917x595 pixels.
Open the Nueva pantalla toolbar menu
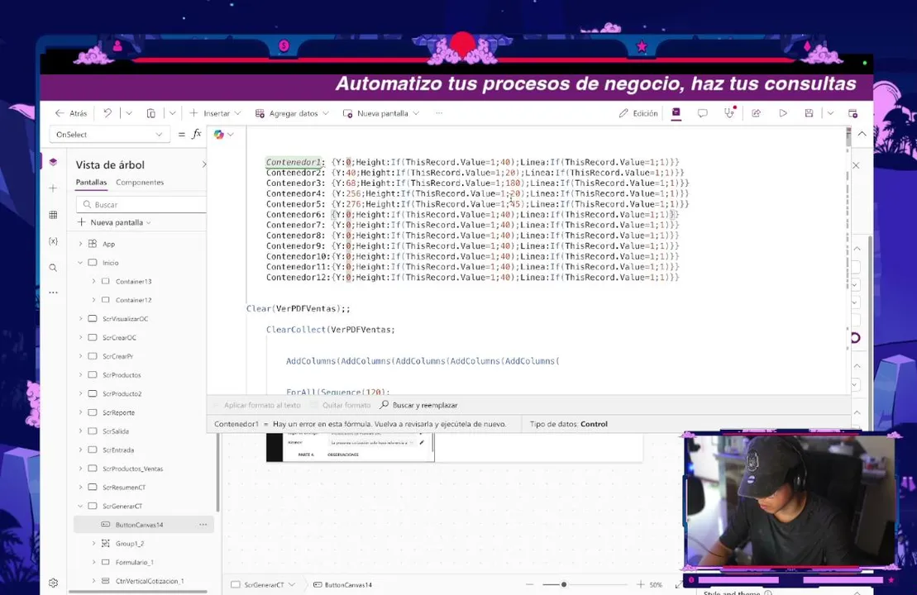(381, 113)
